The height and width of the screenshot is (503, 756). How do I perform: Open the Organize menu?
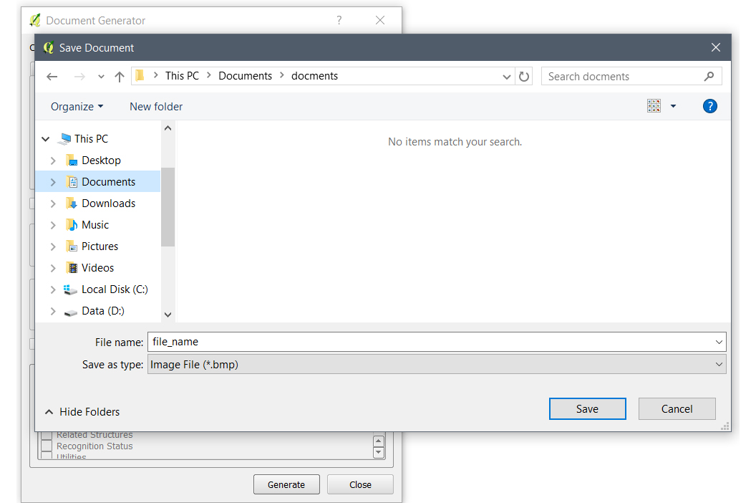pyautogui.click(x=77, y=107)
